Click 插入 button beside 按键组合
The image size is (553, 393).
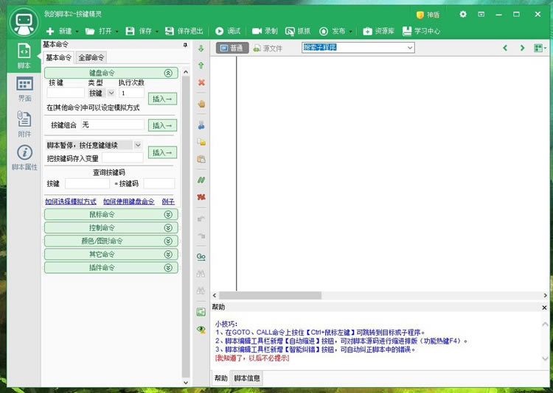point(162,125)
